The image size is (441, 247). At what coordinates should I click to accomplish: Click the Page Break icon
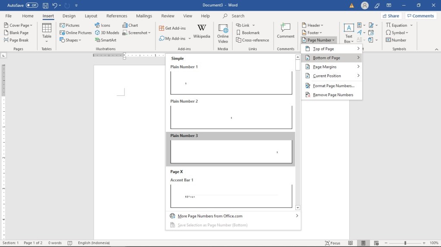(x=16, y=40)
